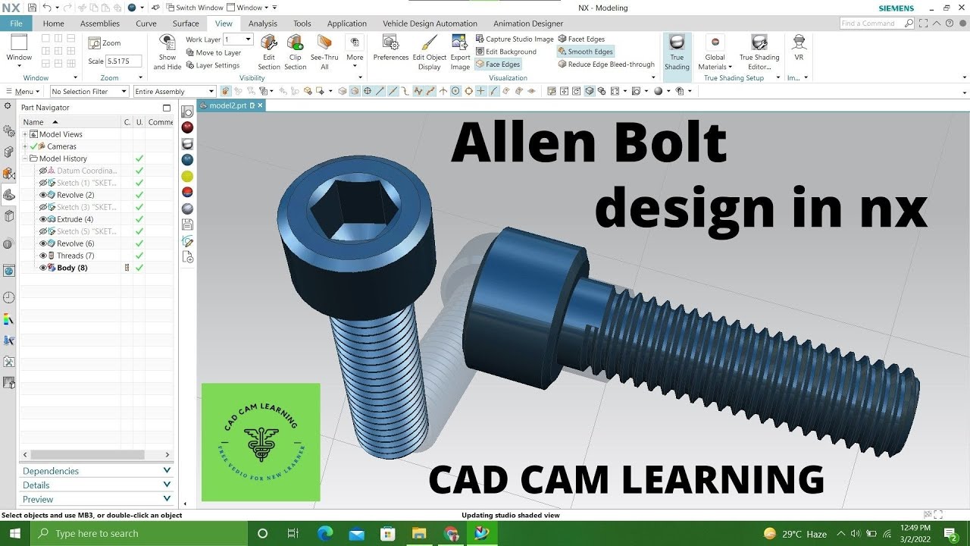Open the File menu
The image size is (970, 546).
click(17, 24)
